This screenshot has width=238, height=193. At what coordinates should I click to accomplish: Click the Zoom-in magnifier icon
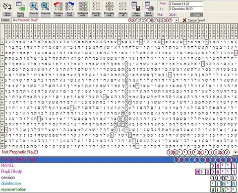click(x=34, y=6)
